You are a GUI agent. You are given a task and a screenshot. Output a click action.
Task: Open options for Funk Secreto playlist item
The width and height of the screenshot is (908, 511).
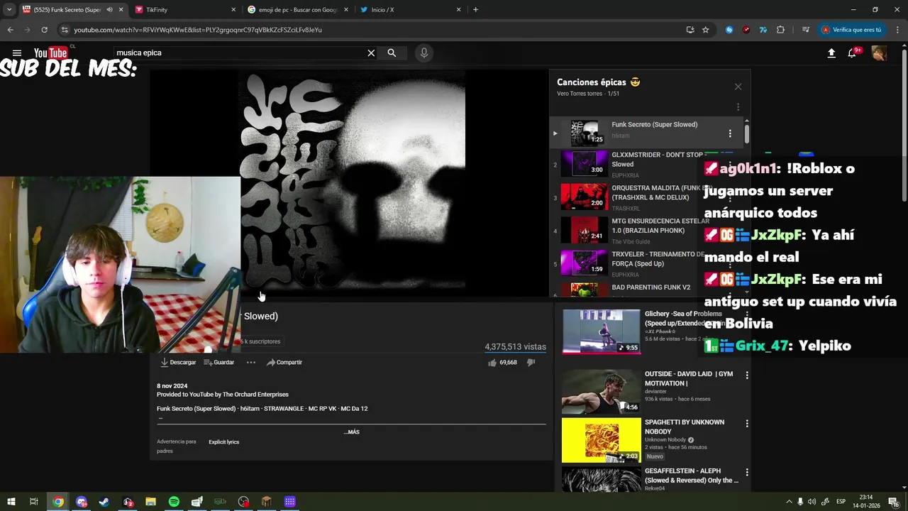[730, 133]
